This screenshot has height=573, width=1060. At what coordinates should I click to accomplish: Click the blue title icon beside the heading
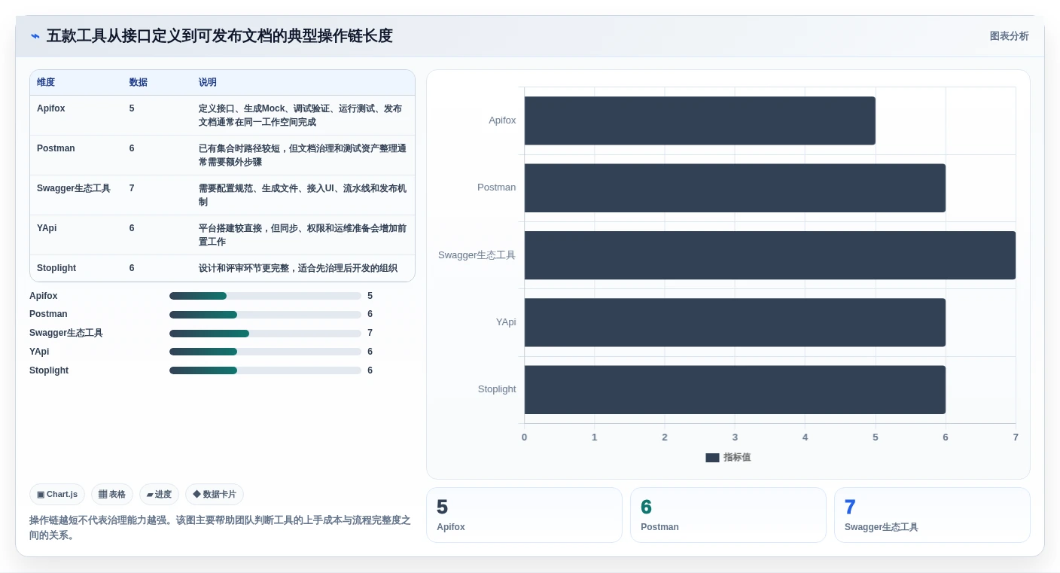[x=35, y=36]
